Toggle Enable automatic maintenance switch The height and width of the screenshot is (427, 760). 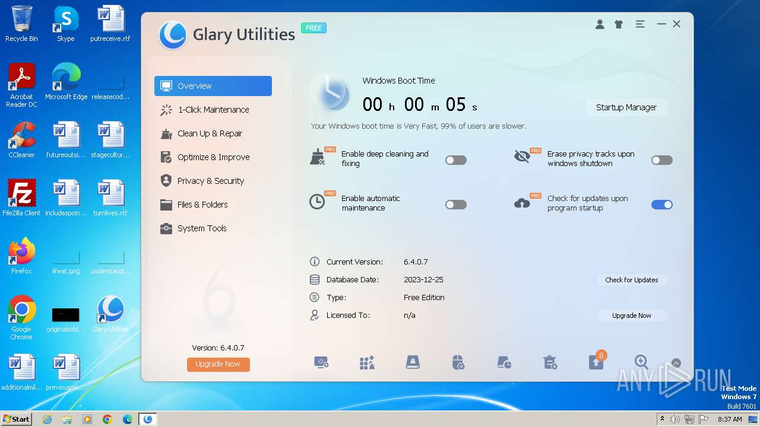click(456, 205)
